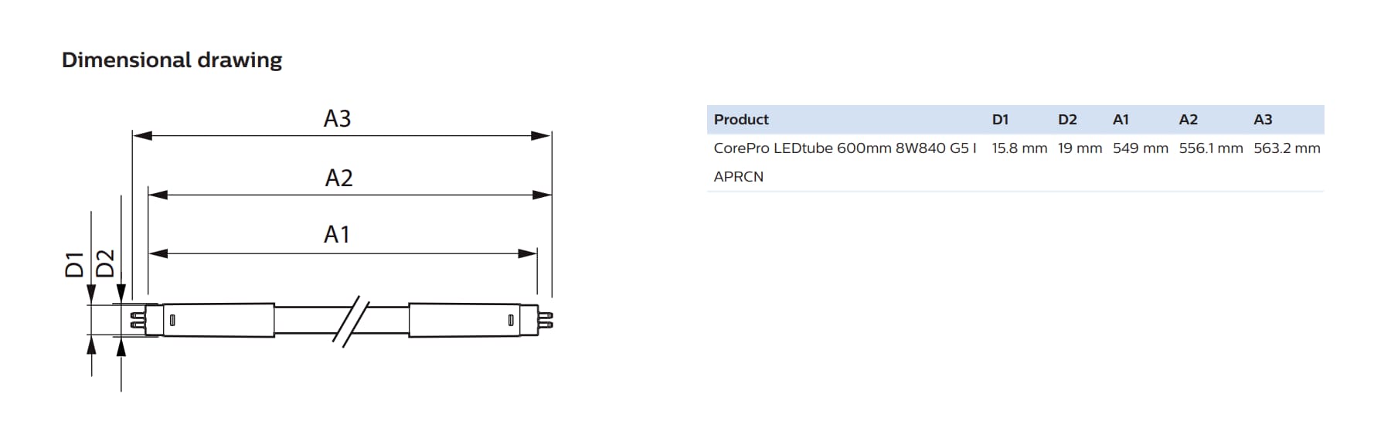
Task: Click the A1 column header in table
Action: coord(1121,120)
